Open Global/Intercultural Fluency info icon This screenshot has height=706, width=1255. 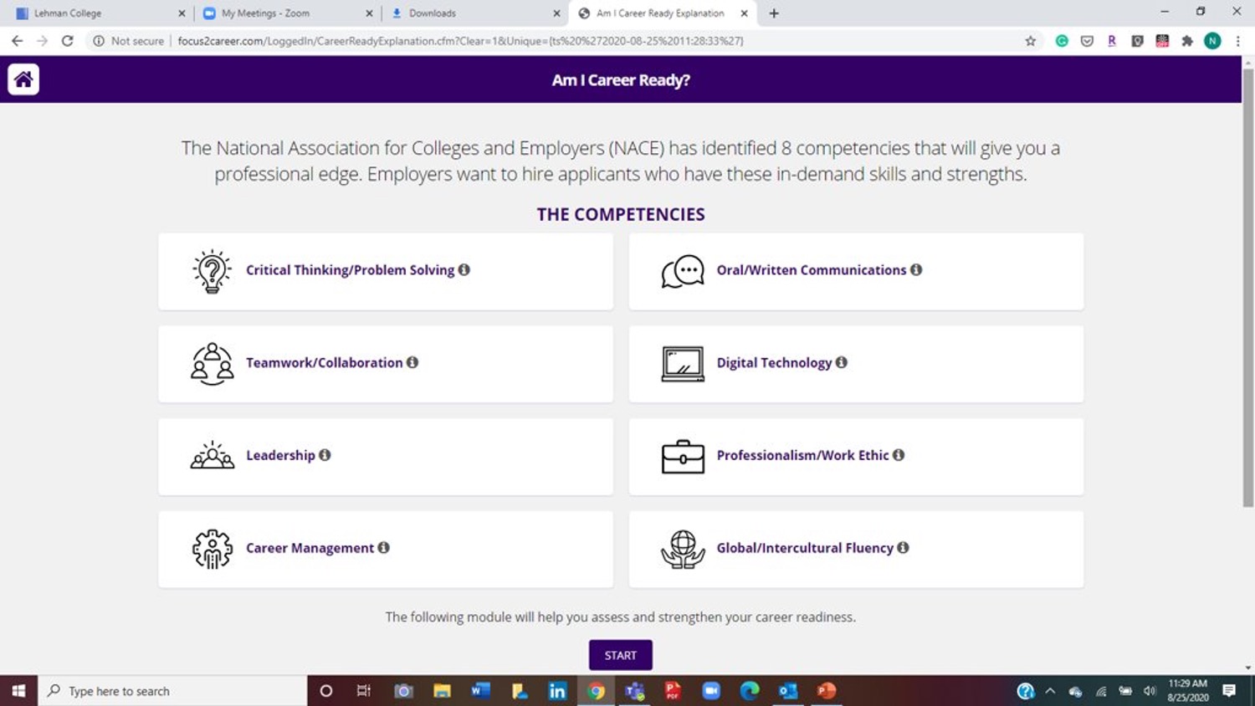tap(904, 547)
